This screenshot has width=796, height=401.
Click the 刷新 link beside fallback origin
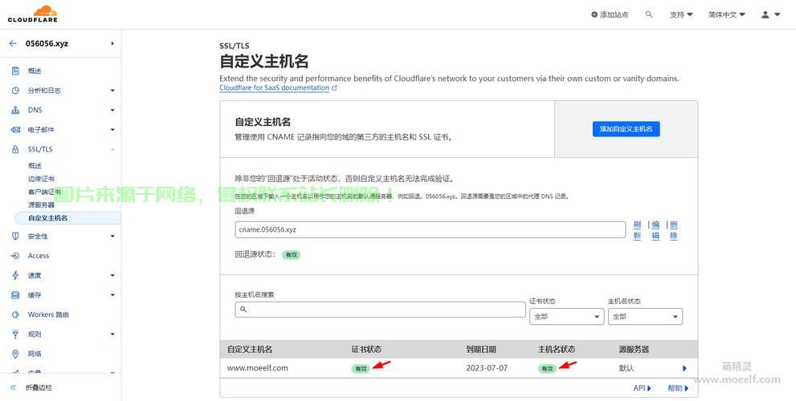coord(637,230)
